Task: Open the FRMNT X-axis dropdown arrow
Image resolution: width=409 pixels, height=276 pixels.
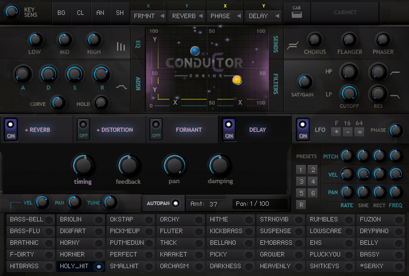Action: 162,16
